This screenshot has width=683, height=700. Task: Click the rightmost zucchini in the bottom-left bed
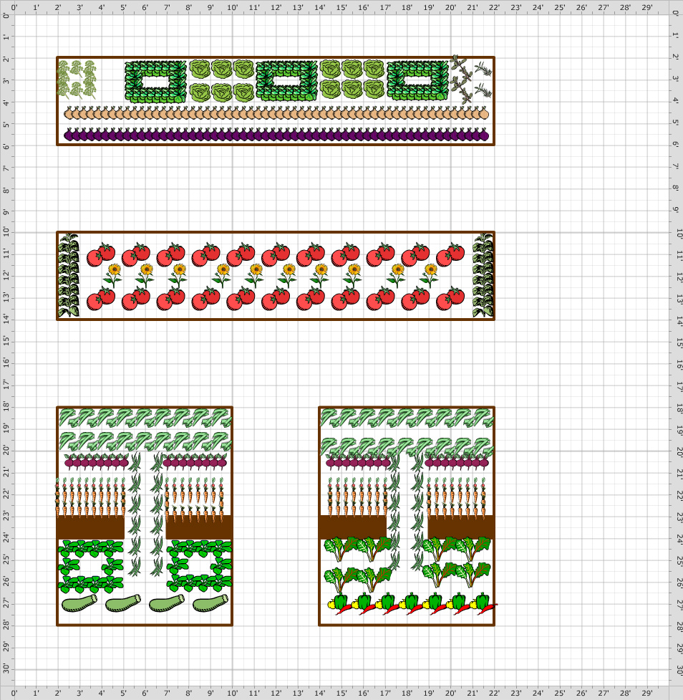point(210,603)
